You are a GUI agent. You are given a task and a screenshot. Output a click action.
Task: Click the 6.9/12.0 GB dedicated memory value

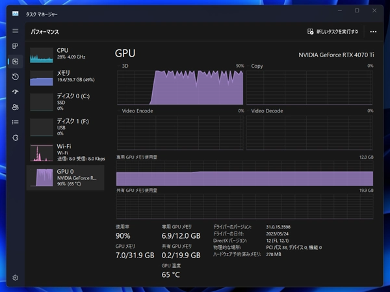tap(181, 235)
